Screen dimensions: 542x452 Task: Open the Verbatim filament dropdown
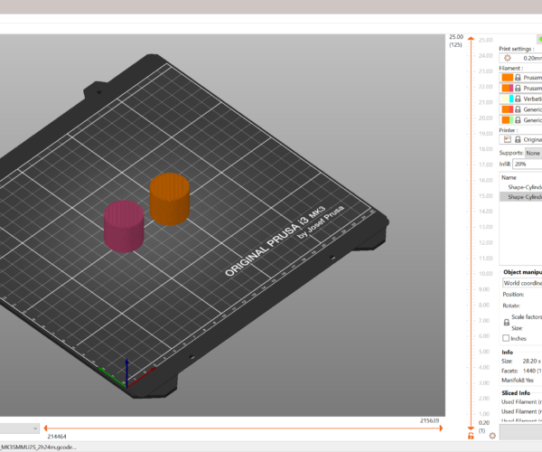520,99
